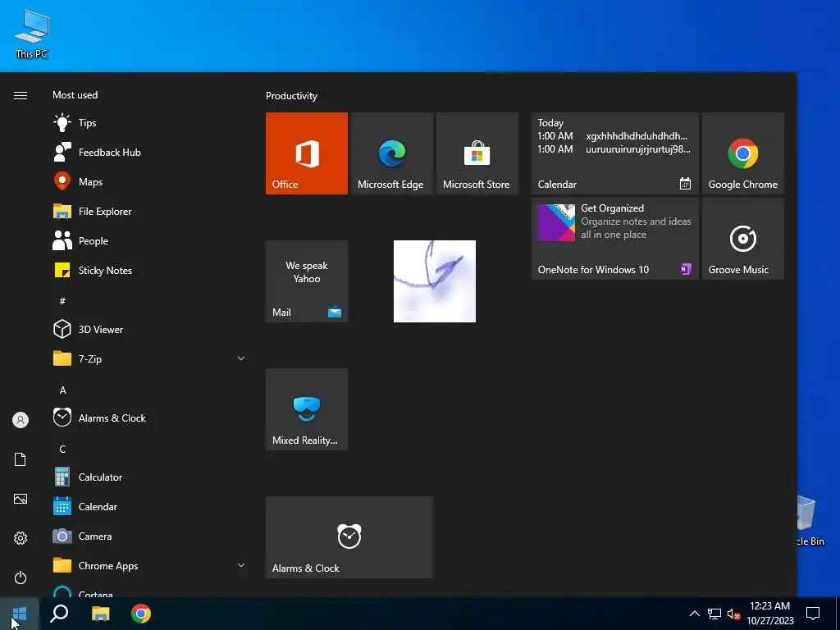Expand the Chrome Apps folder chevron
This screenshot has width=840, height=630.
point(241,565)
